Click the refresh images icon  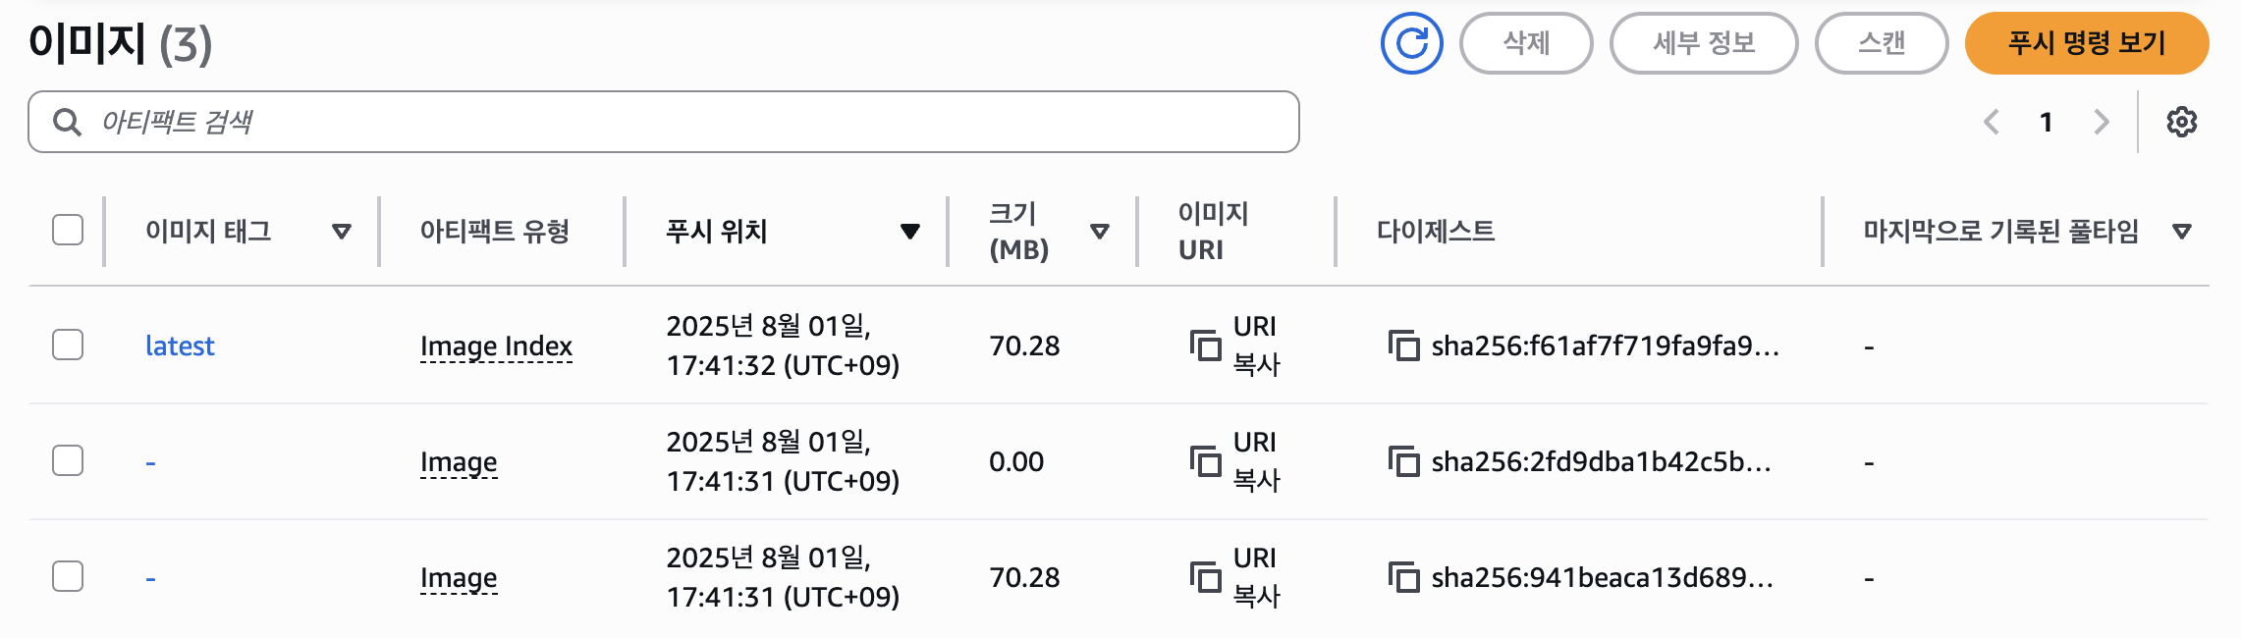tap(1411, 43)
